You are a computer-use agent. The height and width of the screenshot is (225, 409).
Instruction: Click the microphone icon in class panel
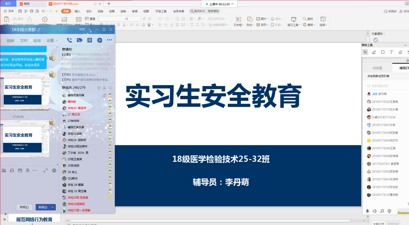[367, 211]
